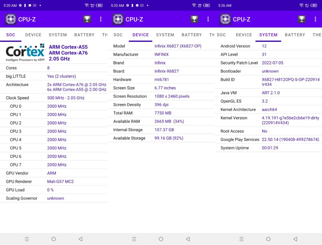Tap Android Version '12' value
The width and height of the screenshot is (322, 245).
pyautogui.click(x=264, y=46)
